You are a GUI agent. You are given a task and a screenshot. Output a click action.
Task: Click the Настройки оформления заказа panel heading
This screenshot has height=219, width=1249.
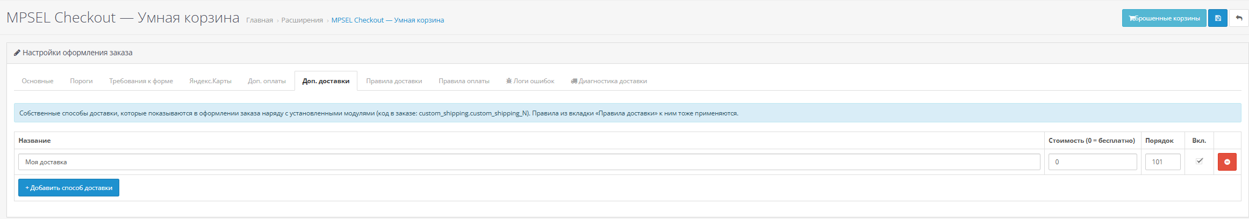(73, 53)
